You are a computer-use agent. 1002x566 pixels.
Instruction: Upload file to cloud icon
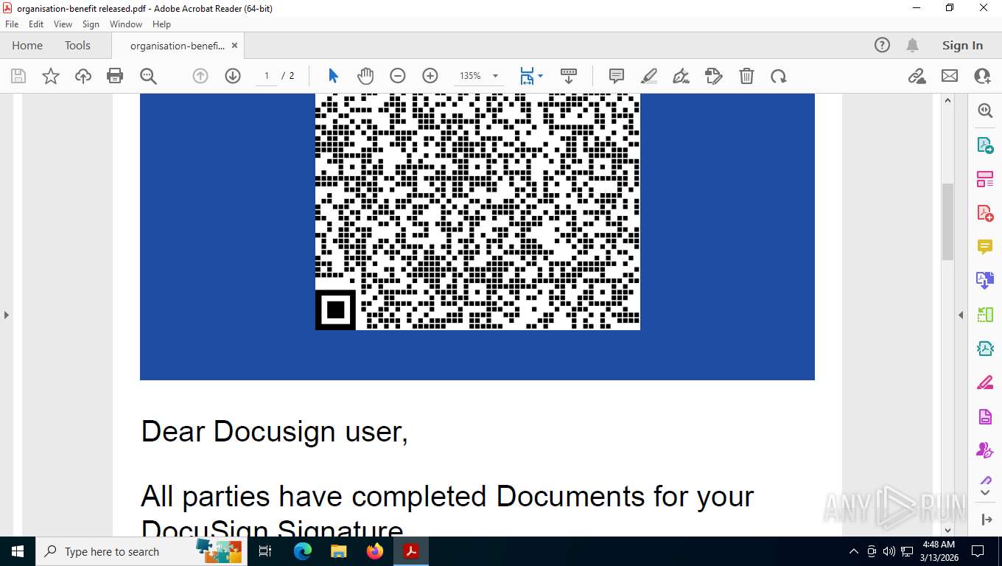(83, 76)
